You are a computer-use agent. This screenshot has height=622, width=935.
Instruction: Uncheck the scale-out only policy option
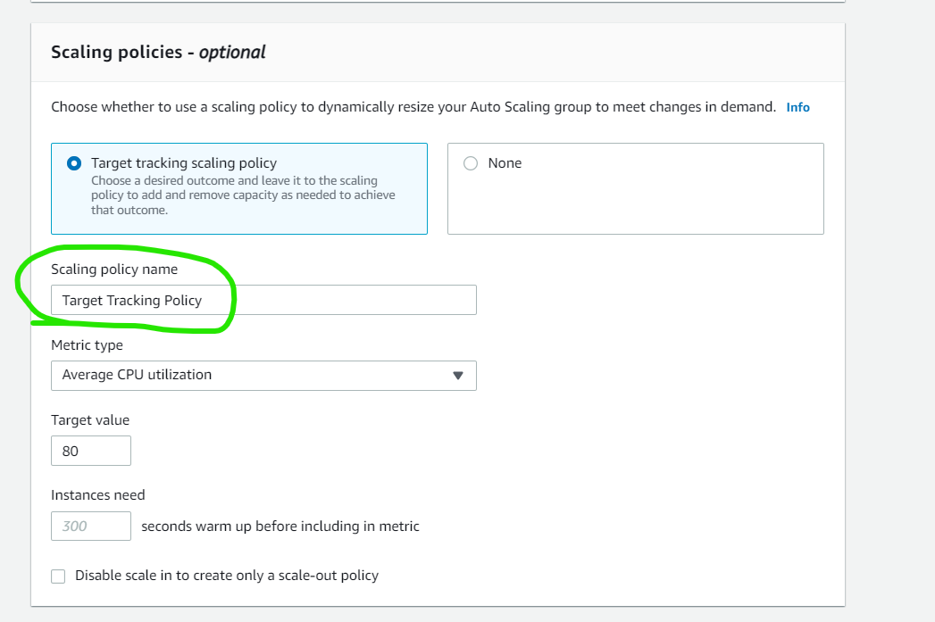tap(58, 576)
